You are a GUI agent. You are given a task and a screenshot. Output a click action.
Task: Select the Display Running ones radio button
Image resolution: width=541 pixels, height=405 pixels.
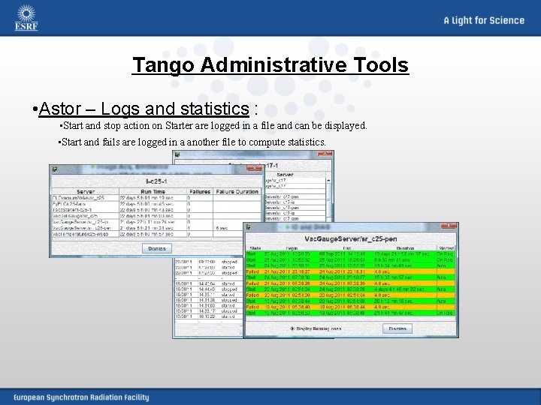pos(292,328)
